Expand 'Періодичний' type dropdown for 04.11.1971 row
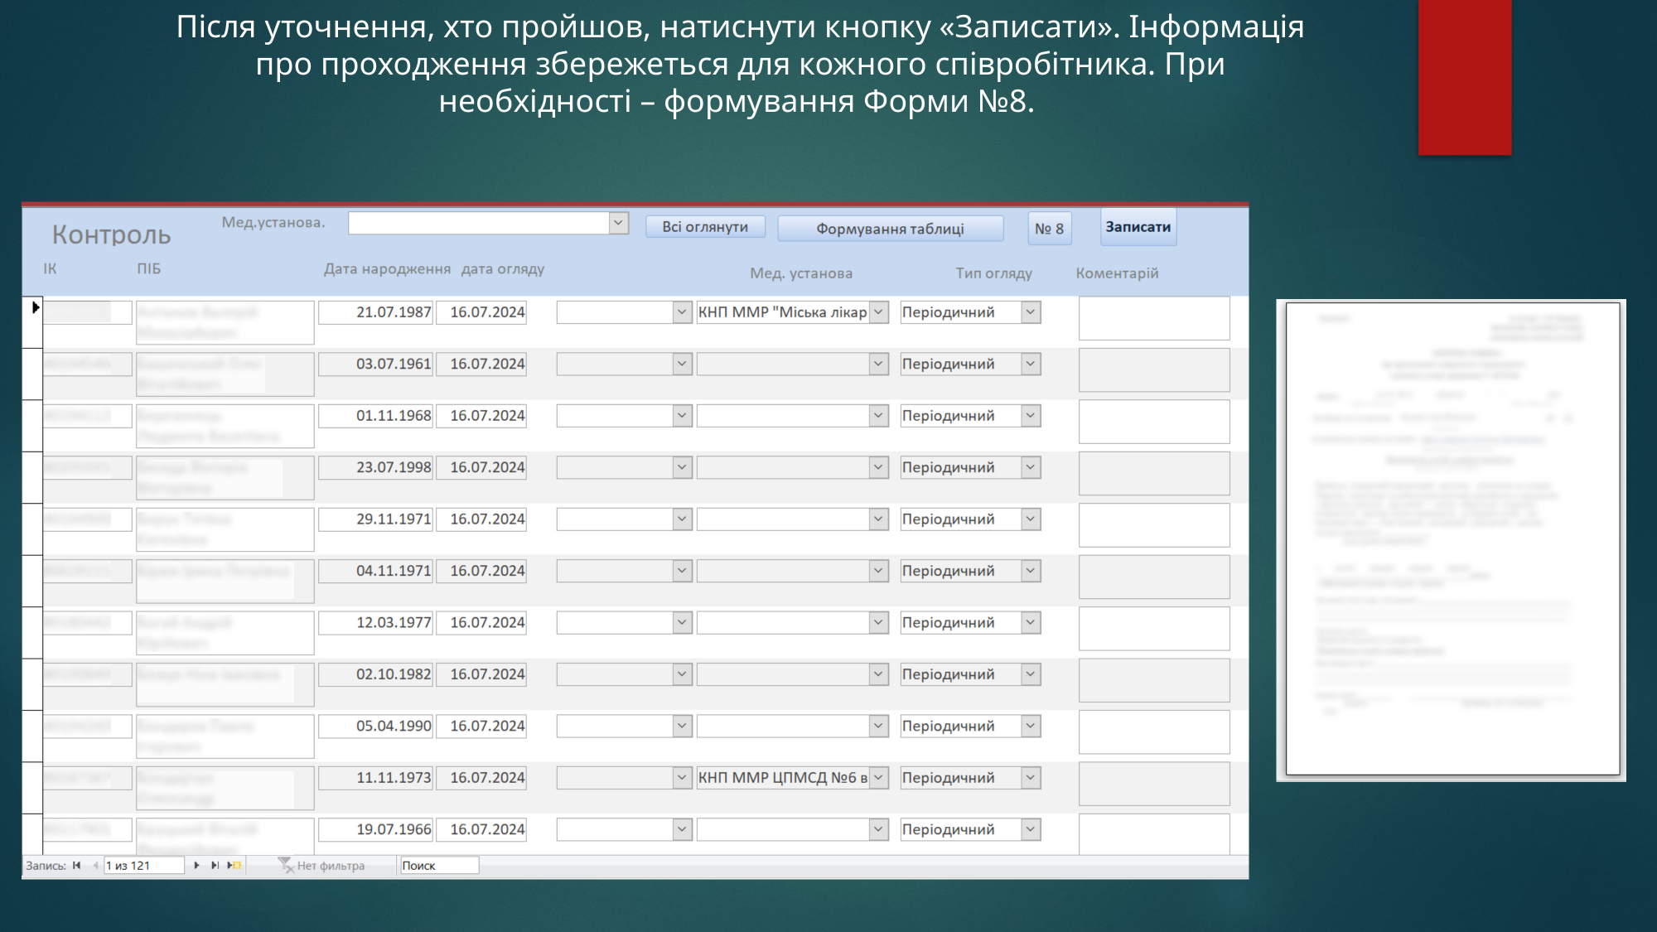Screen dimensions: 1657x932 click(x=1031, y=571)
